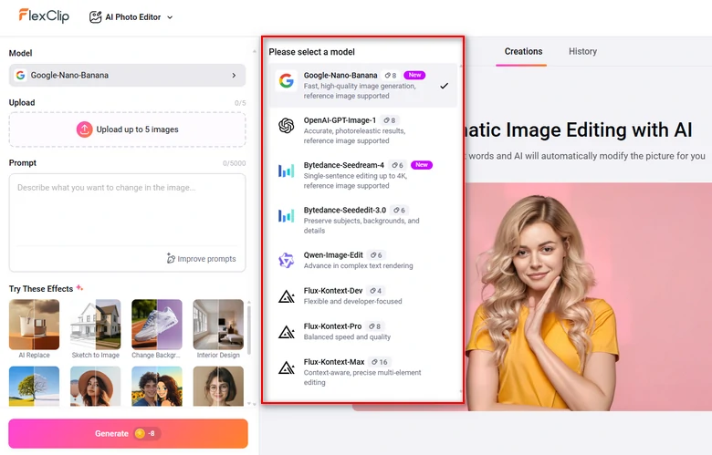Screen dimensions: 712x455
Task: Click the pink upload arrow icon
Action: click(x=85, y=129)
